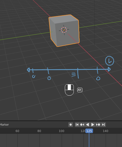Viewport: 122px width, 147px height.
Task: Click frame 80 on the timeline ruler
Action: click(39, 131)
